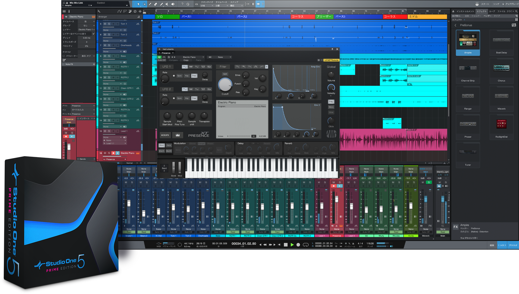The image size is (519, 294).
Task: Click the UCNETRemote button
Action: pyautogui.click(x=331, y=60)
